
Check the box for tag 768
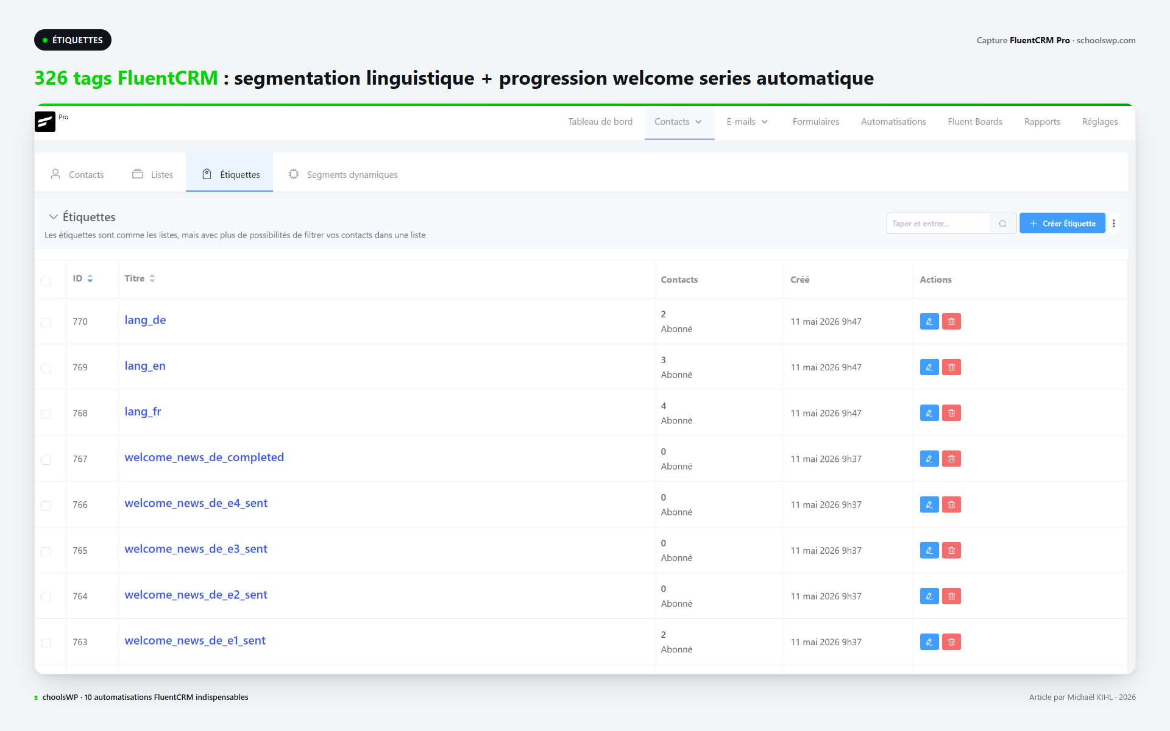pos(46,414)
